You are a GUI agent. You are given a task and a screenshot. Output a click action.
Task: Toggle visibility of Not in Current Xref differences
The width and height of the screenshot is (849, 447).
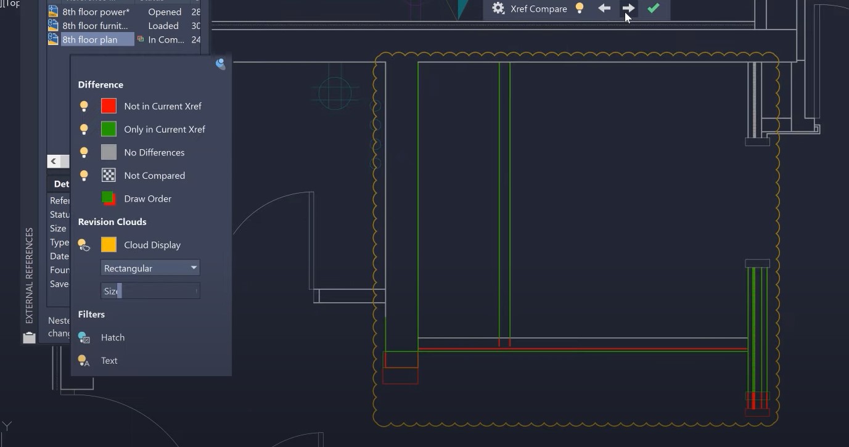pos(84,106)
